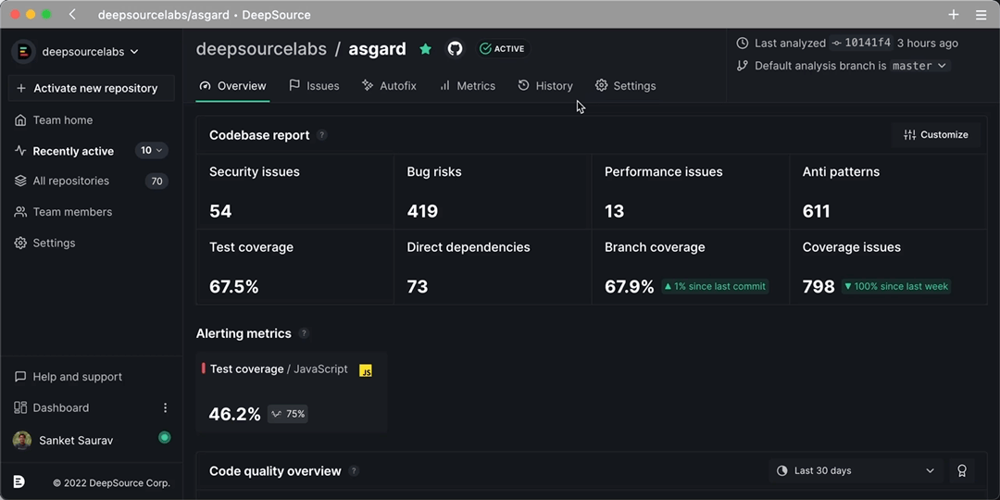Click the Anti patterns value 611

click(x=817, y=211)
